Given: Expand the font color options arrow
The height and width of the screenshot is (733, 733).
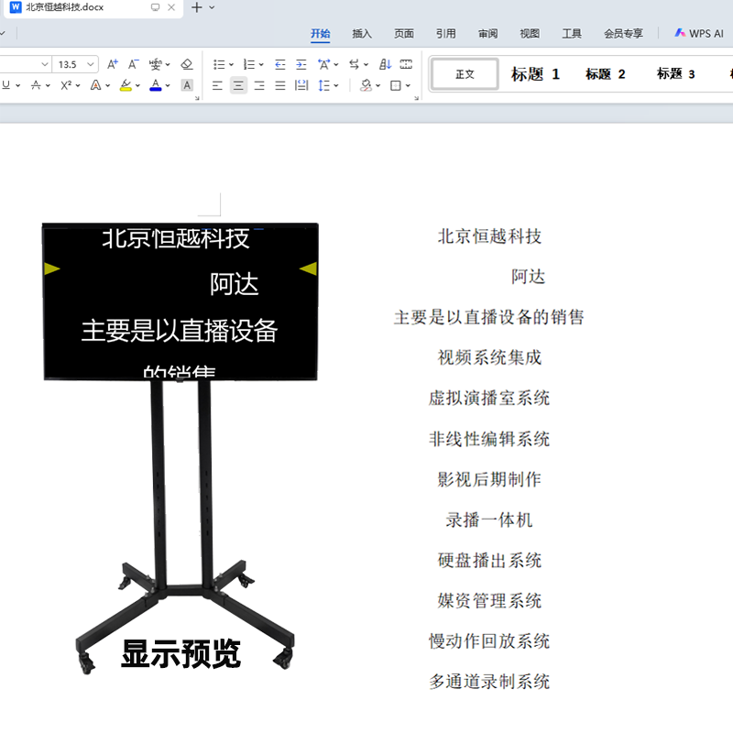Looking at the screenshot, I should [x=168, y=85].
